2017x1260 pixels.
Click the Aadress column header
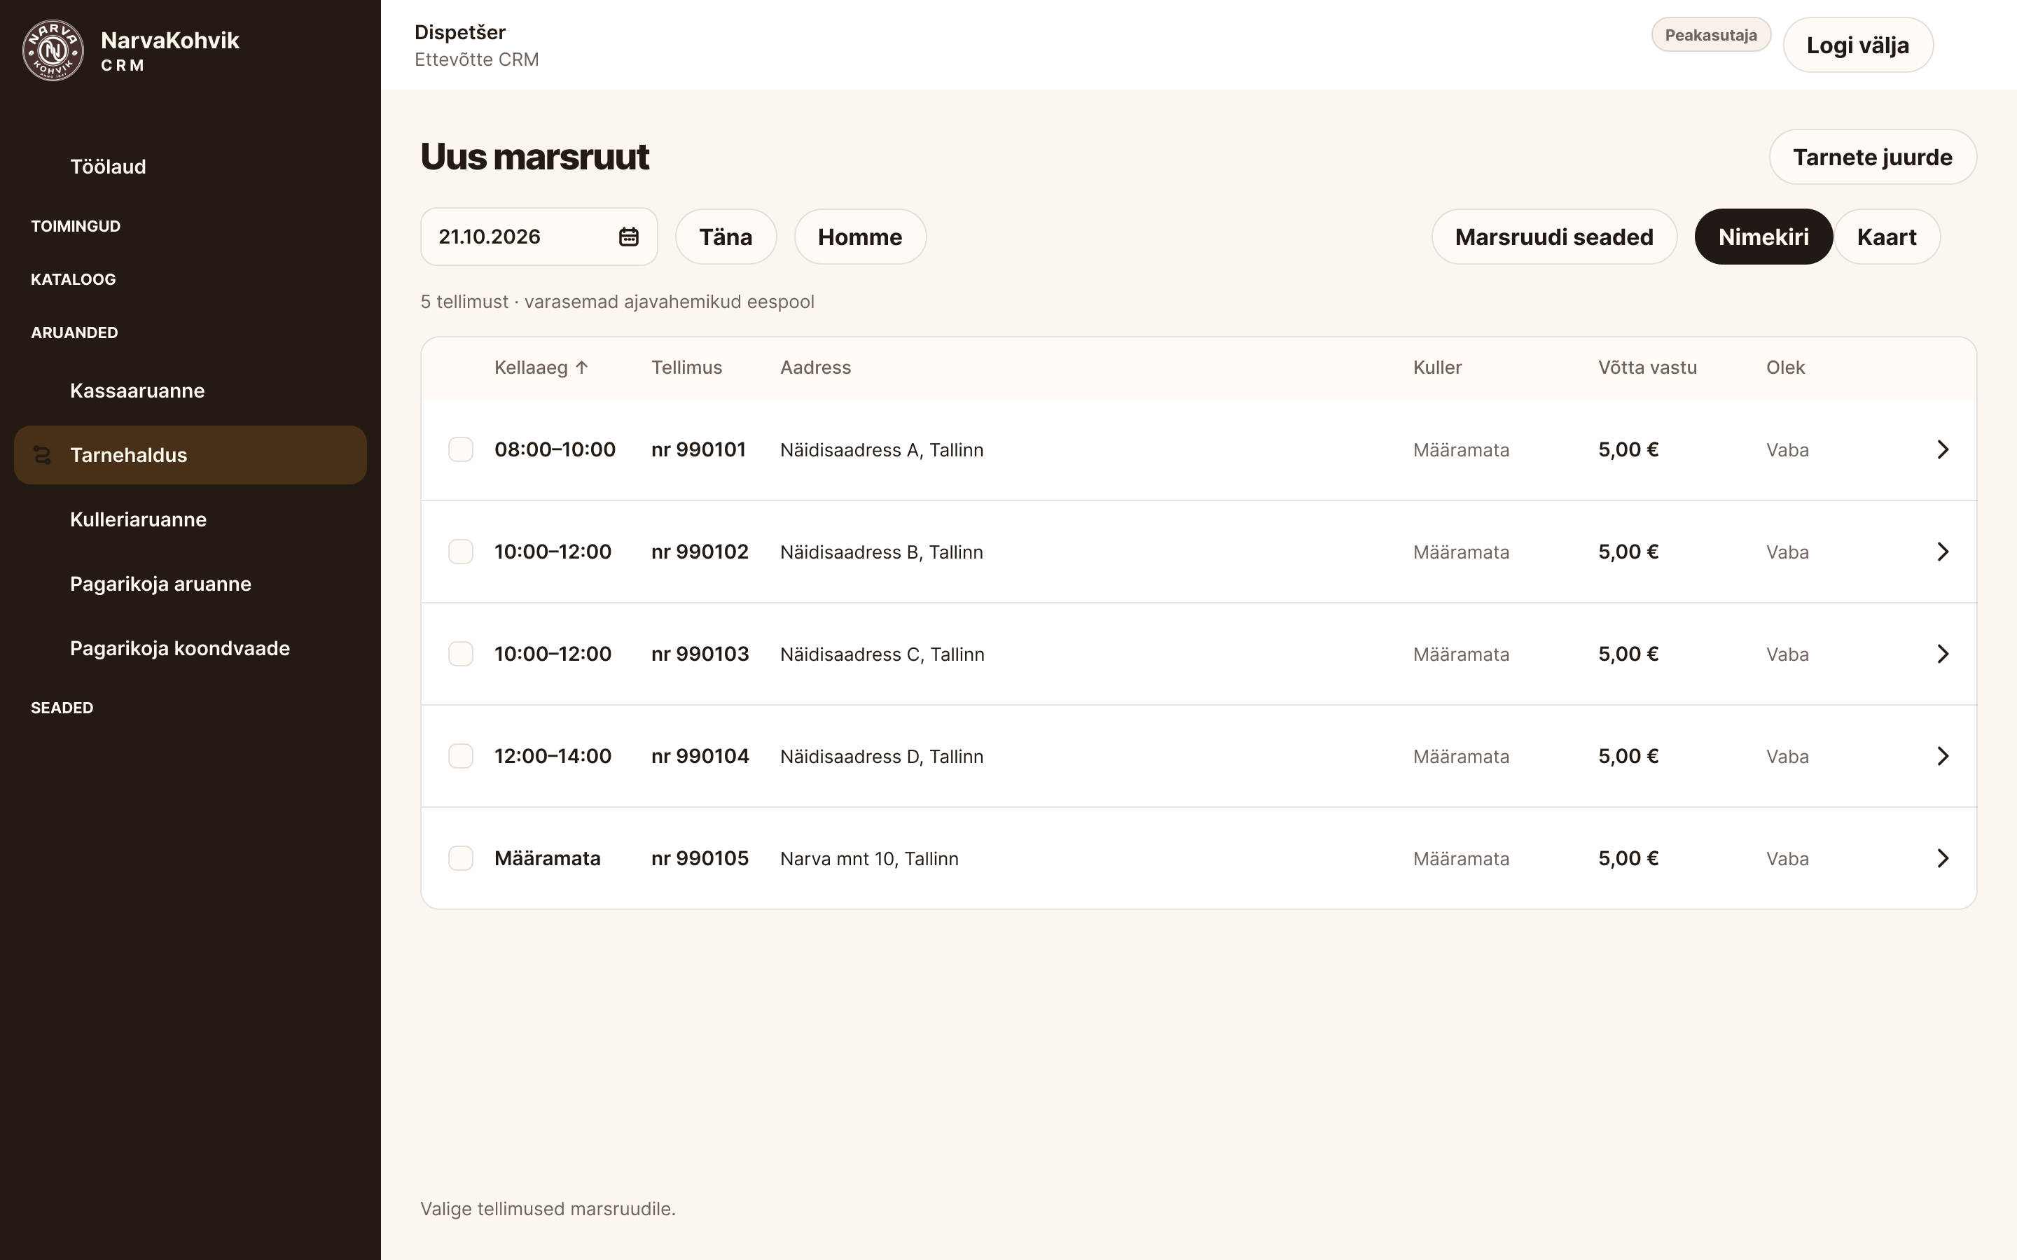coord(815,367)
